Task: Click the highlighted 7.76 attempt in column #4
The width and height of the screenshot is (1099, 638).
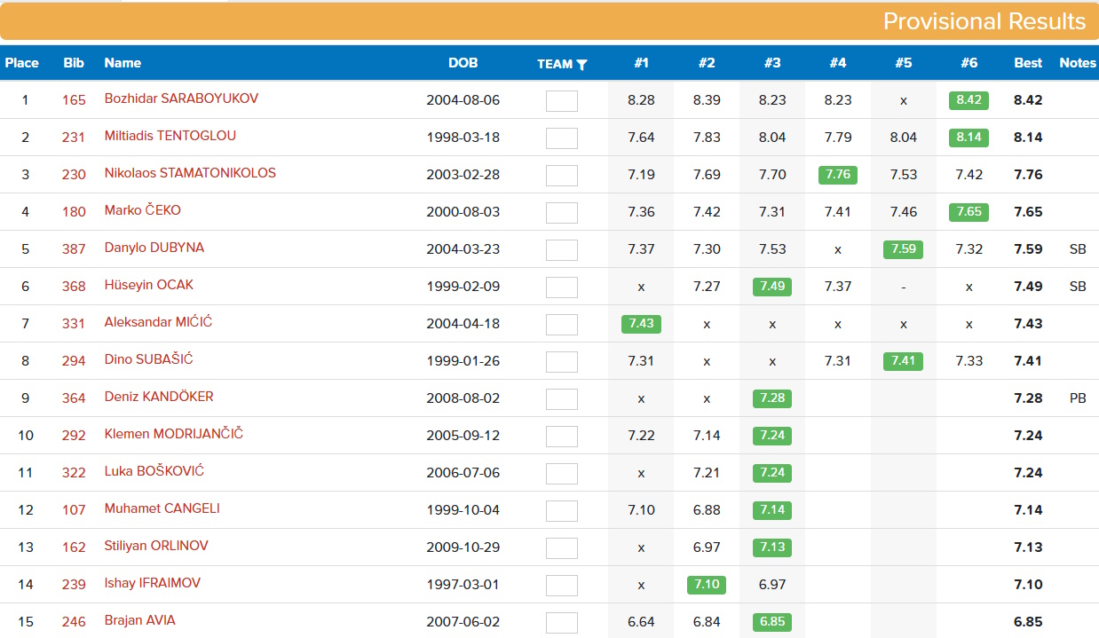Action: [x=837, y=175]
